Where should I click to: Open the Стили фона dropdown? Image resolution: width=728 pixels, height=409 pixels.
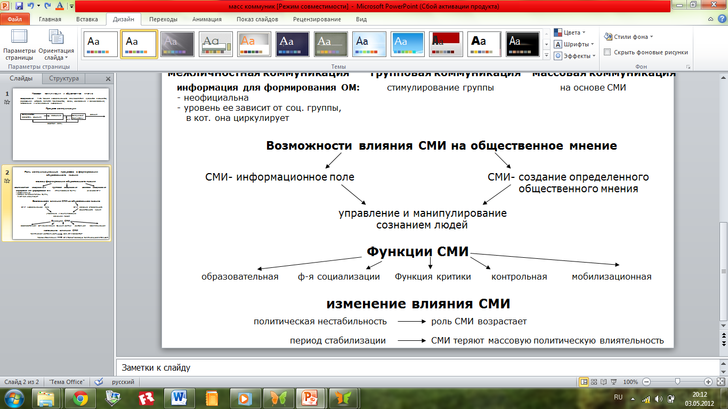tap(629, 37)
